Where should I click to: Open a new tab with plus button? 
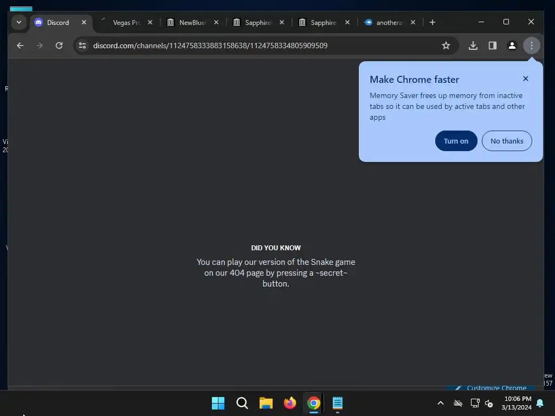432,22
